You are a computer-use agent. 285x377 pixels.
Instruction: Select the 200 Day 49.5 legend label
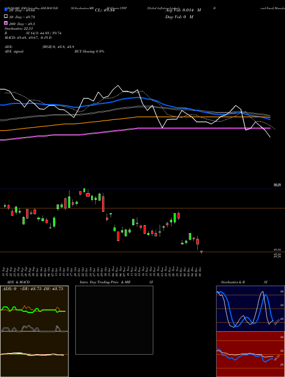pyautogui.click(x=22, y=24)
